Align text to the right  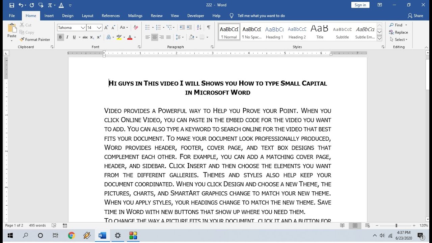pos(162,37)
